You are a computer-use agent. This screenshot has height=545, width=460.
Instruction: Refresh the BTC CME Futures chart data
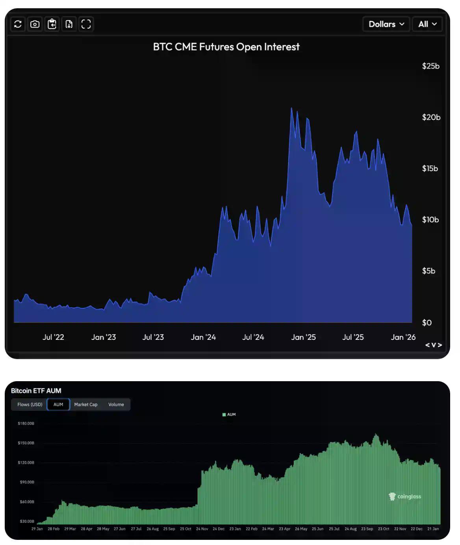point(17,24)
